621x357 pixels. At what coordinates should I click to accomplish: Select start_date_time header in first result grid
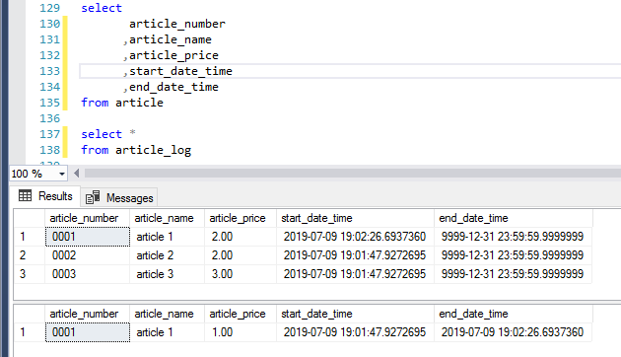(355, 218)
